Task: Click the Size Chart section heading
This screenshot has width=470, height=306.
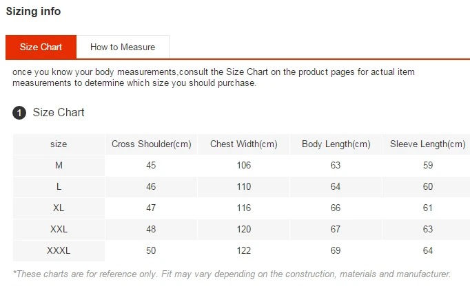Action: [x=59, y=112]
